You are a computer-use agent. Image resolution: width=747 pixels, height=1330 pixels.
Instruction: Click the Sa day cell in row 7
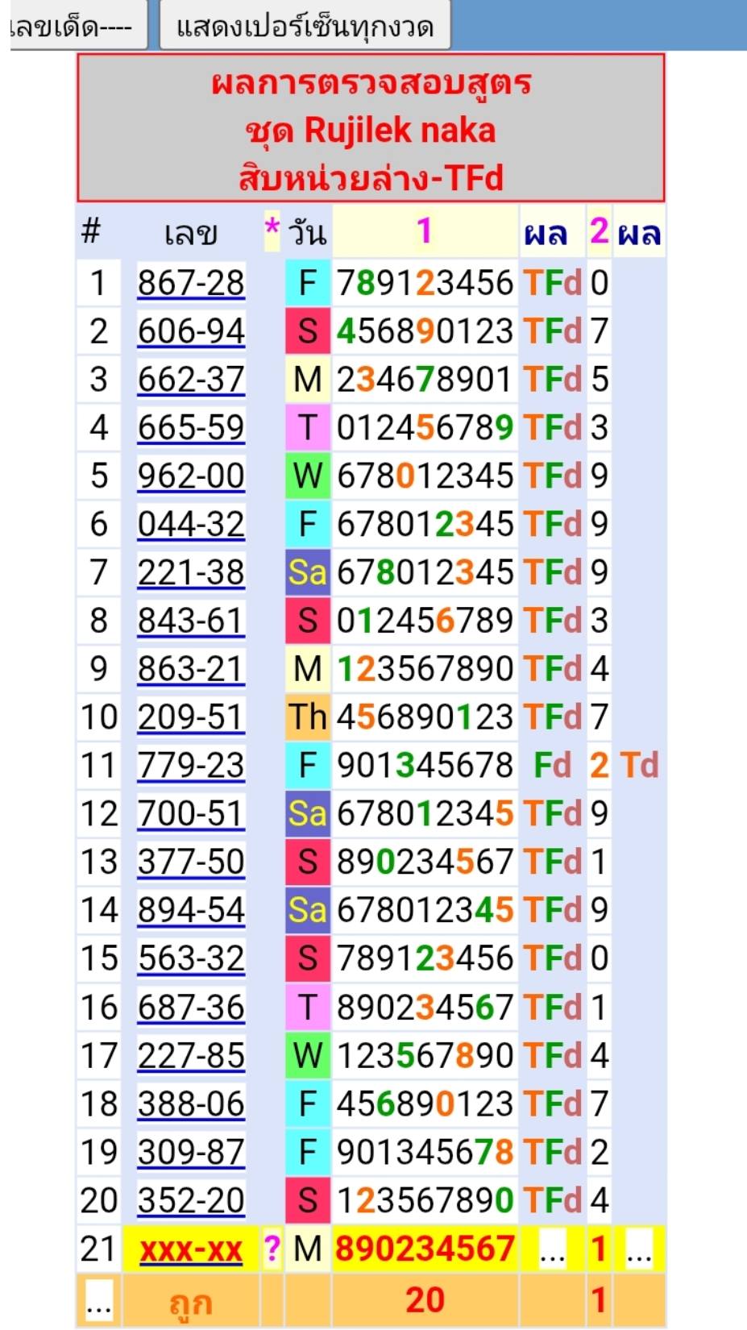click(x=308, y=572)
